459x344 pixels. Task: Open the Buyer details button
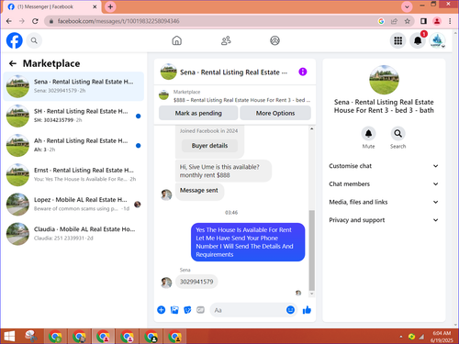[209, 146]
